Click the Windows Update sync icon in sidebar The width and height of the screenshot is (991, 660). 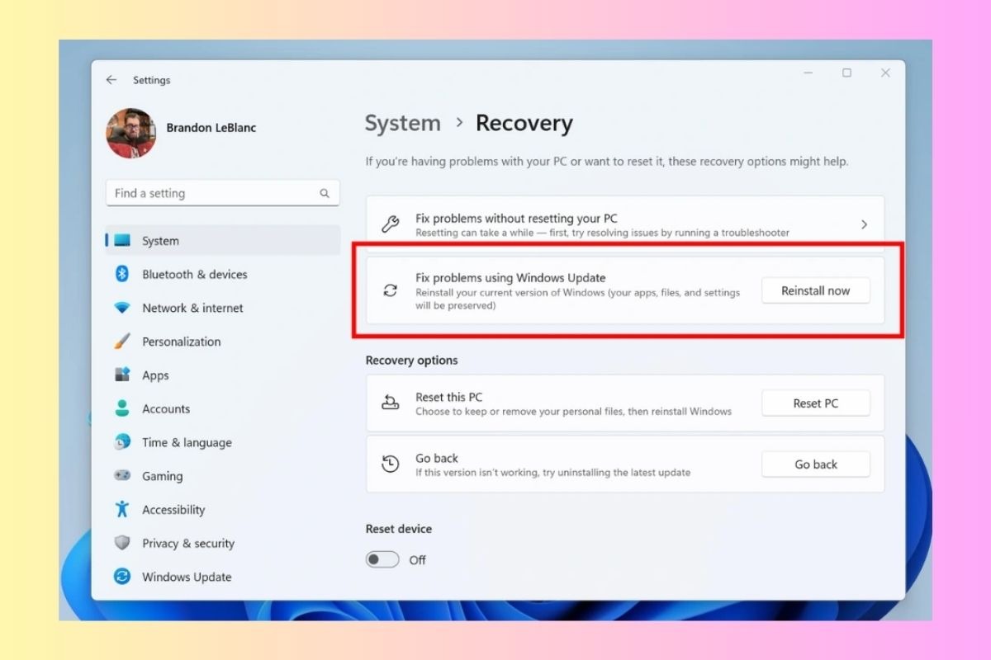click(x=122, y=577)
